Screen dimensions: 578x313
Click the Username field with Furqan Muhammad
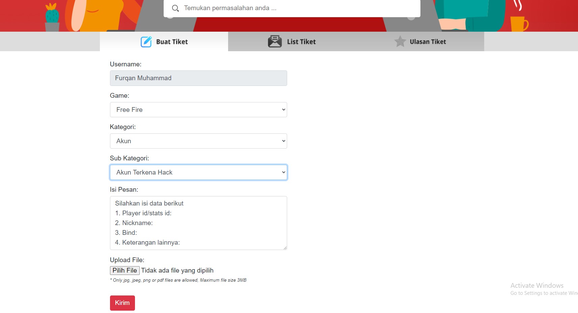(198, 78)
